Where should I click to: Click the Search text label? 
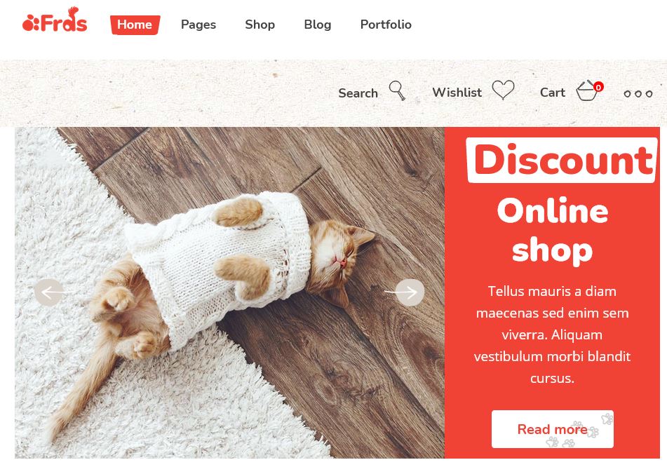(x=358, y=93)
